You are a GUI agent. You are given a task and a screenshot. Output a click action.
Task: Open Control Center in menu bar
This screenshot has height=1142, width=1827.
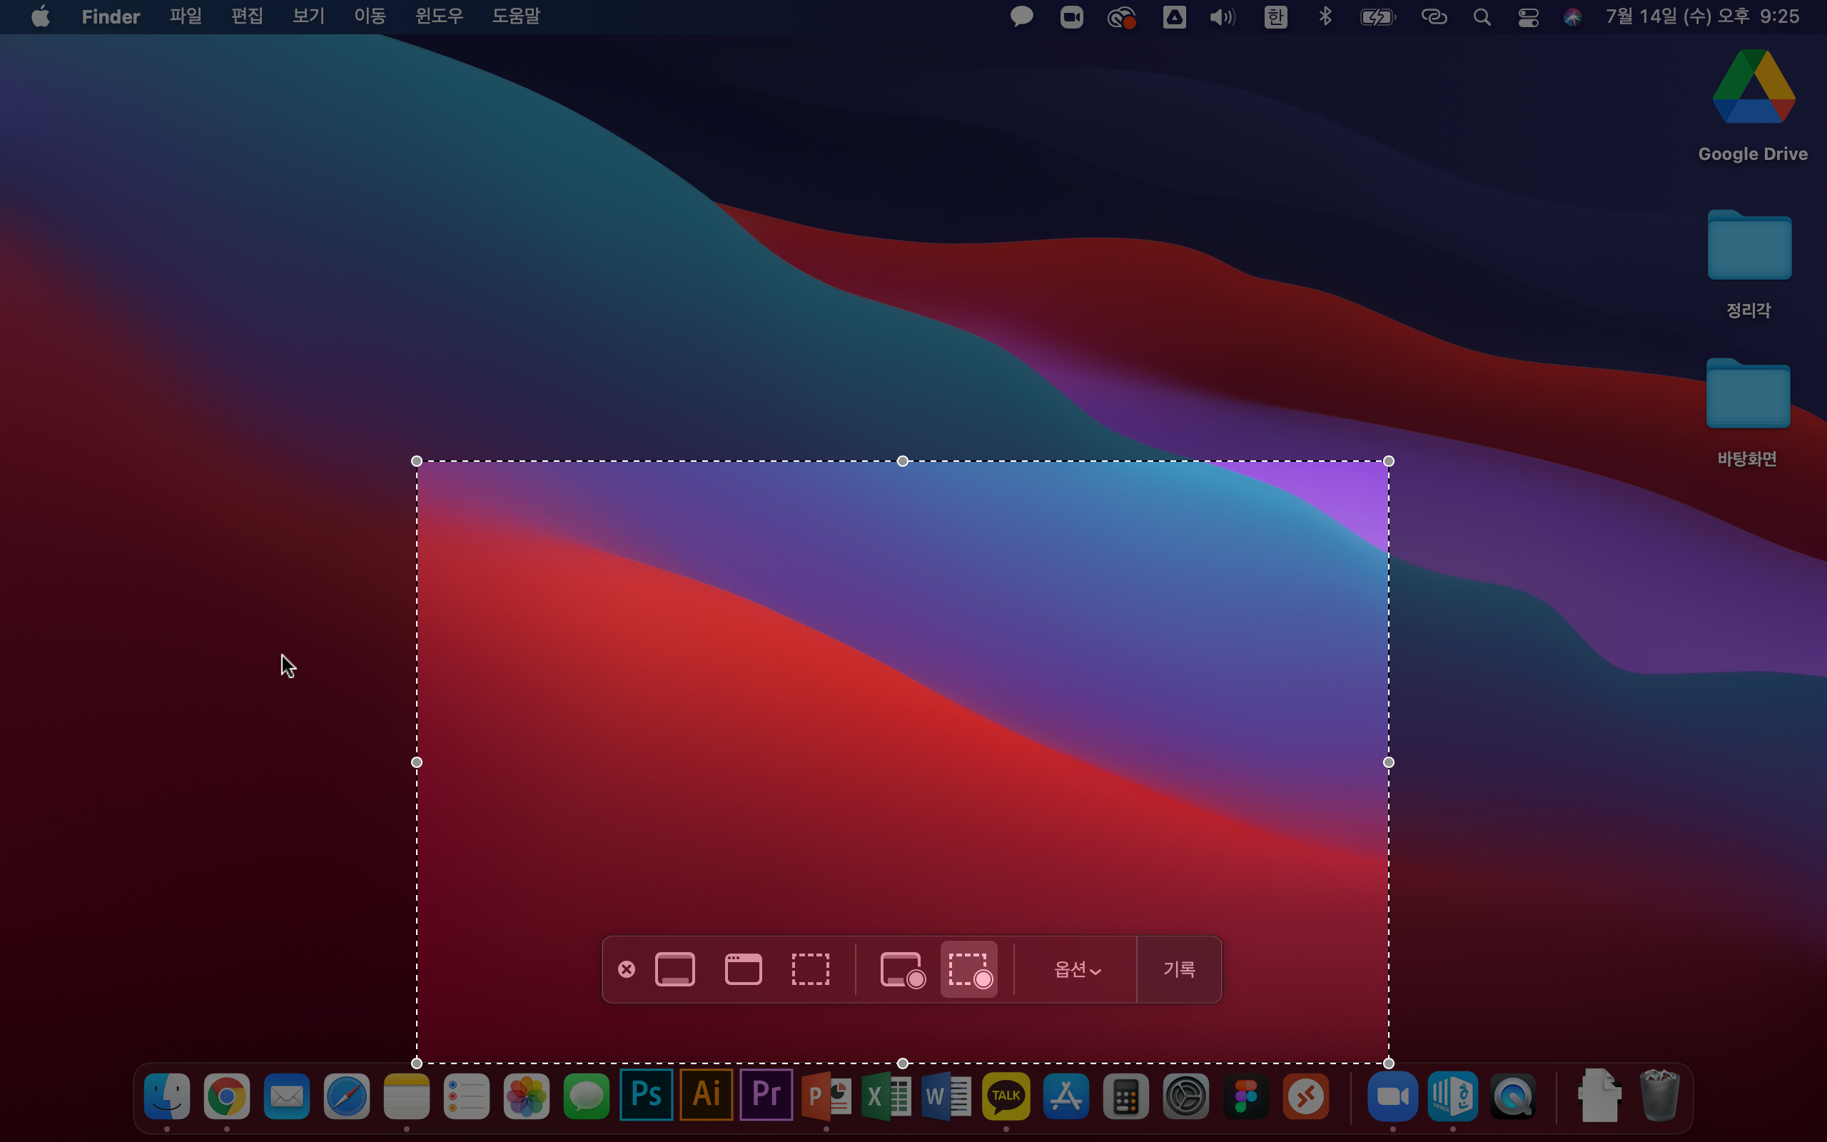click(x=1528, y=16)
